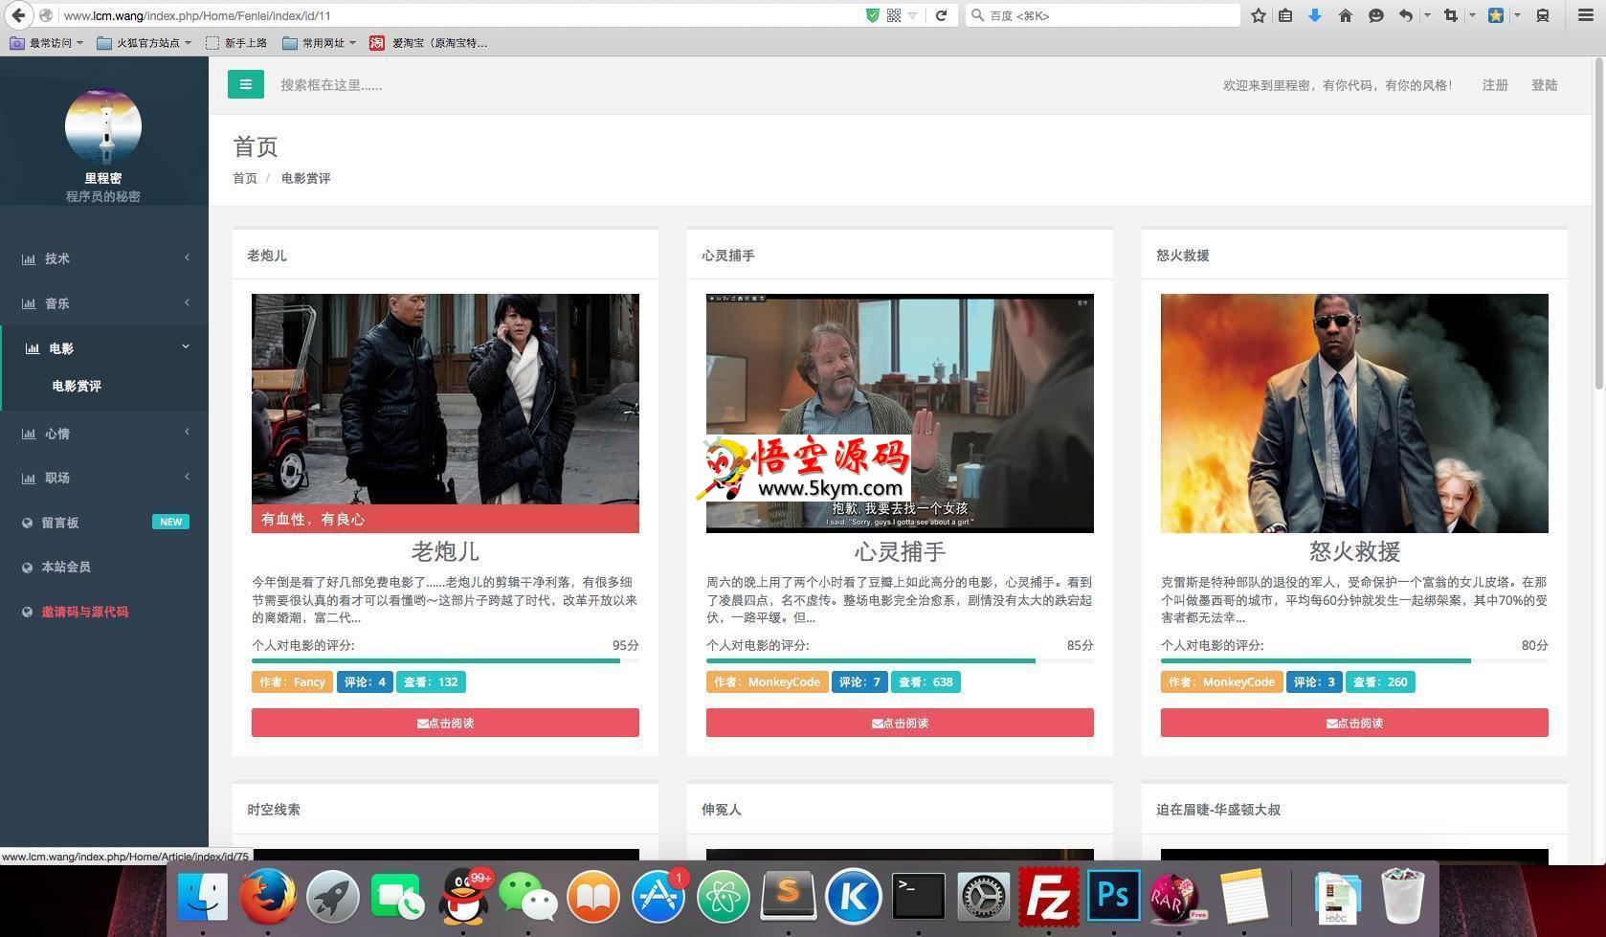Image resolution: width=1606 pixels, height=937 pixels.
Task: Open WeChat from the dock
Action: point(528,897)
